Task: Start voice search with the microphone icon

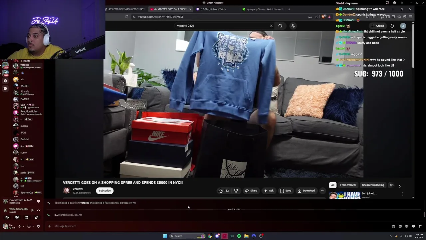Action: (293, 26)
